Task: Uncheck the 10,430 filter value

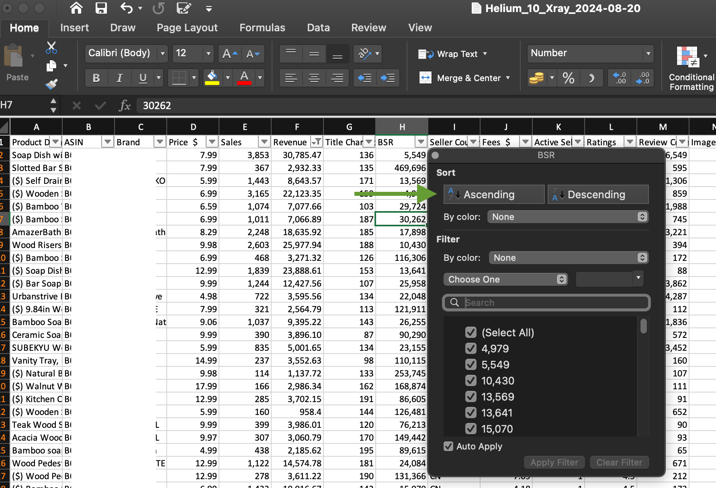Action: coord(471,380)
